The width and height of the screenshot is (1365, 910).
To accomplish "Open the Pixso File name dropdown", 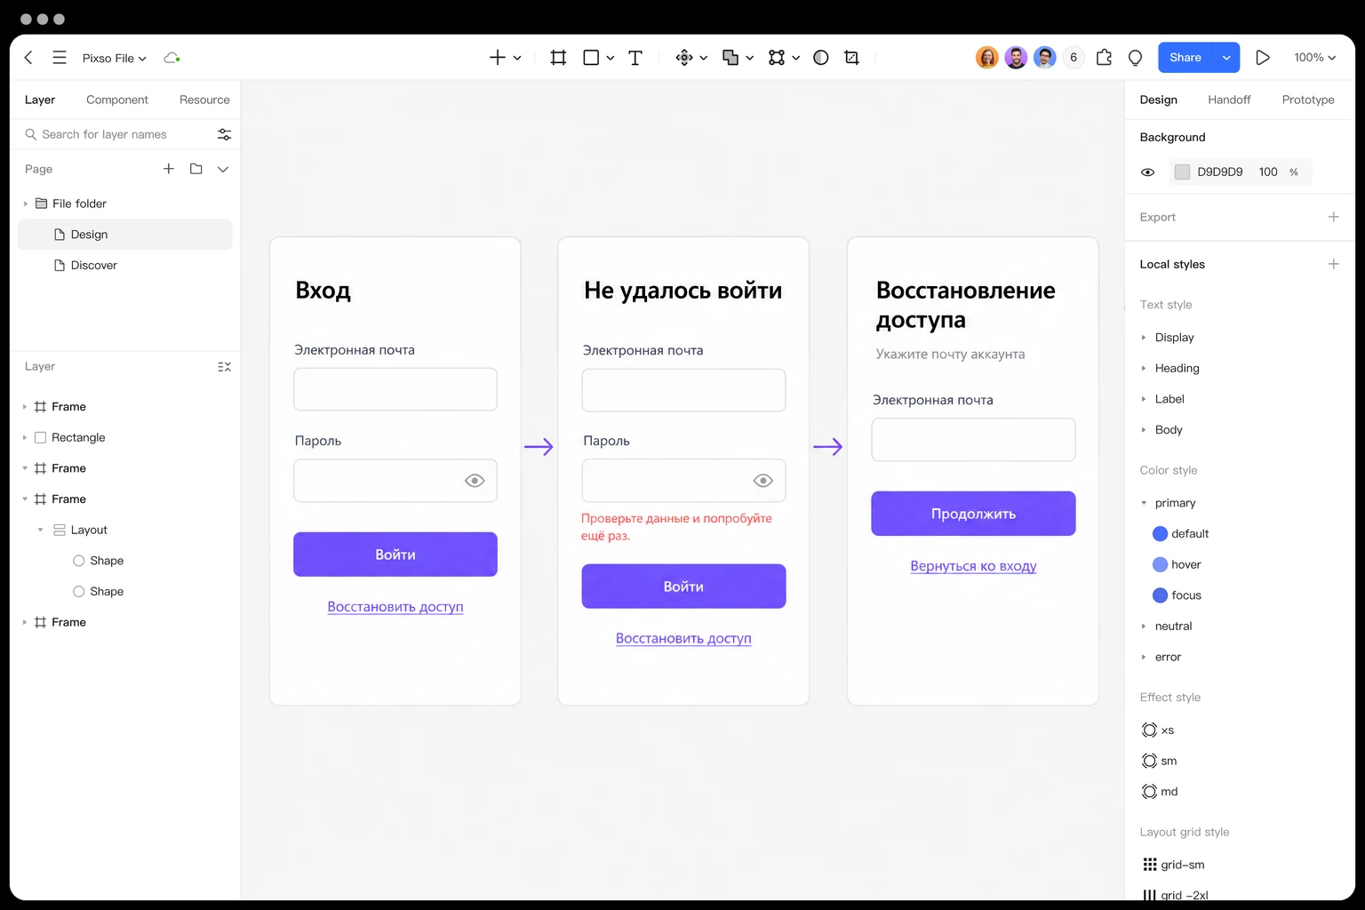I will (x=114, y=58).
